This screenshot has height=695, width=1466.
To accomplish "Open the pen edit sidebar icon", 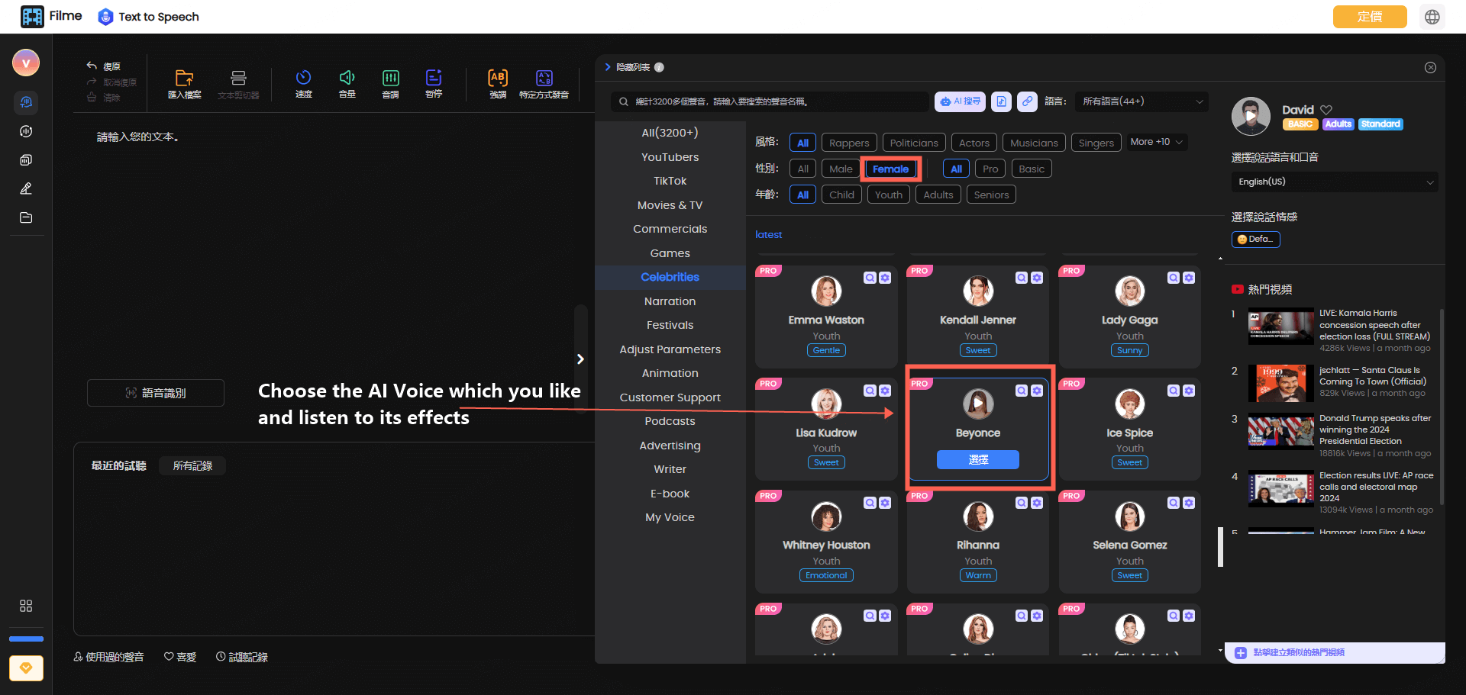I will (x=26, y=188).
